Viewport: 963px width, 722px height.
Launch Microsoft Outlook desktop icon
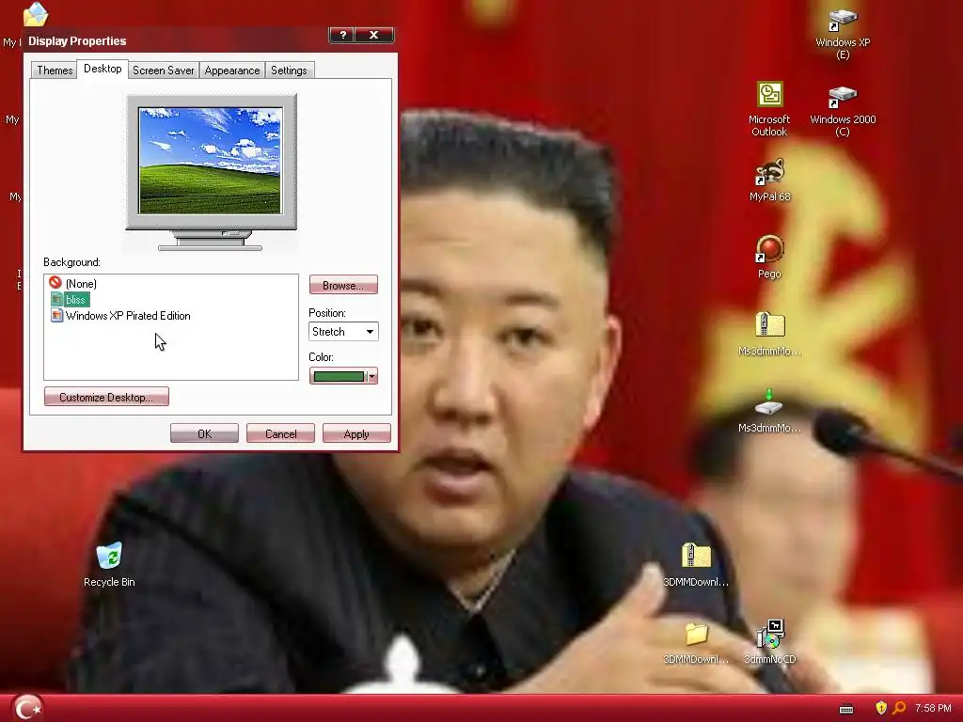769,109
